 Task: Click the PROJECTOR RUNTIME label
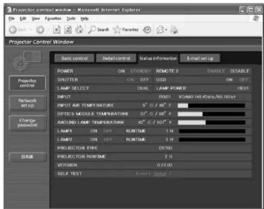81,157
